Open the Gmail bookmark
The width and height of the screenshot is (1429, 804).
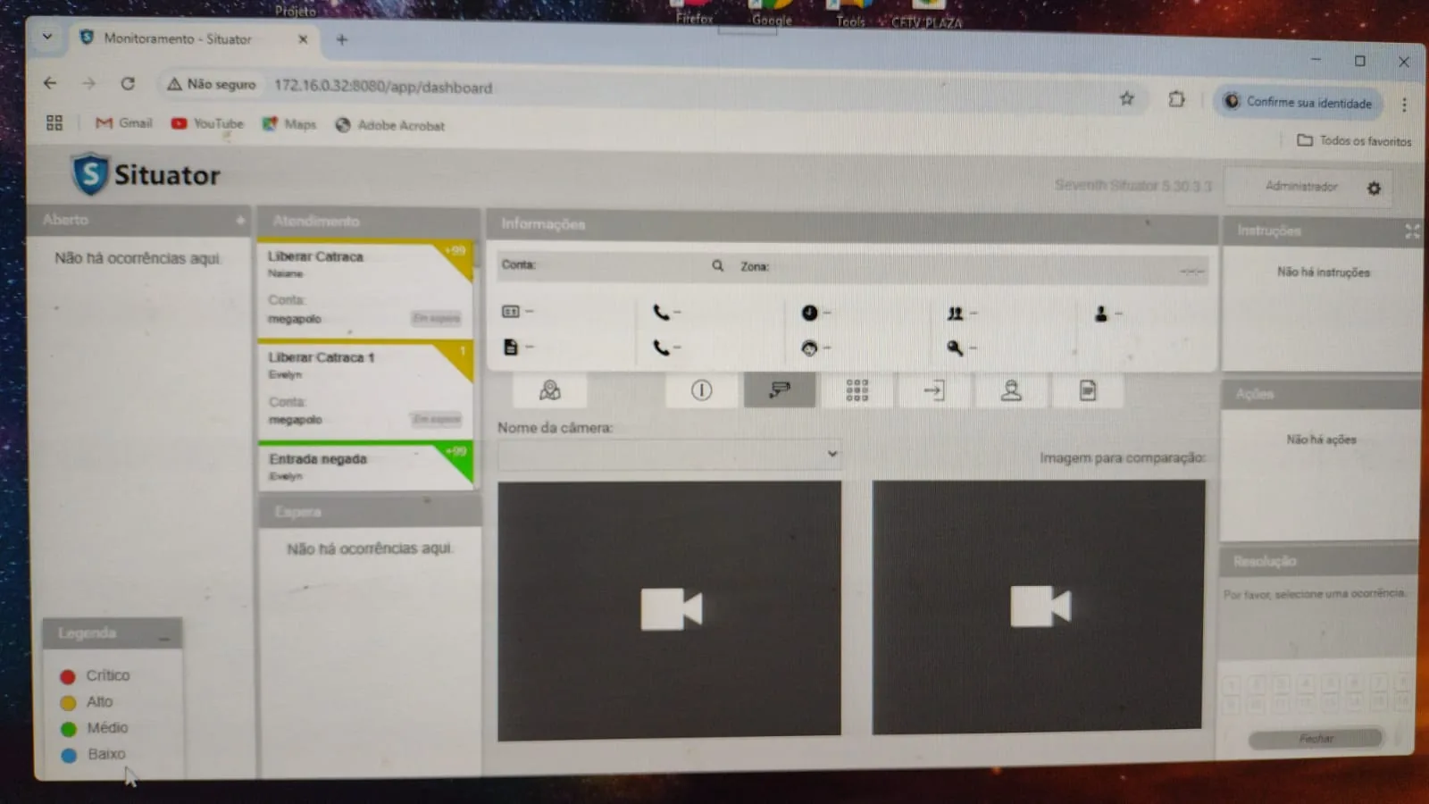(x=124, y=123)
